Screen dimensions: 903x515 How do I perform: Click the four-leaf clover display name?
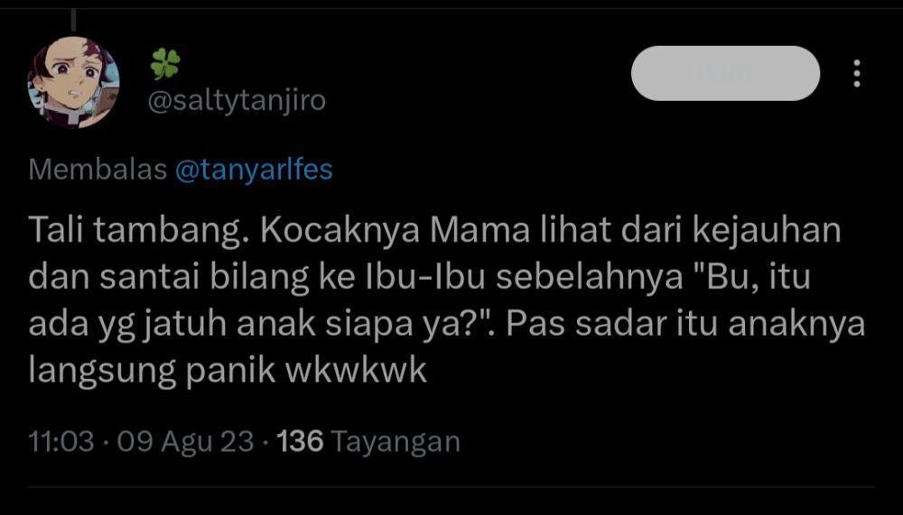coord(165,63)
